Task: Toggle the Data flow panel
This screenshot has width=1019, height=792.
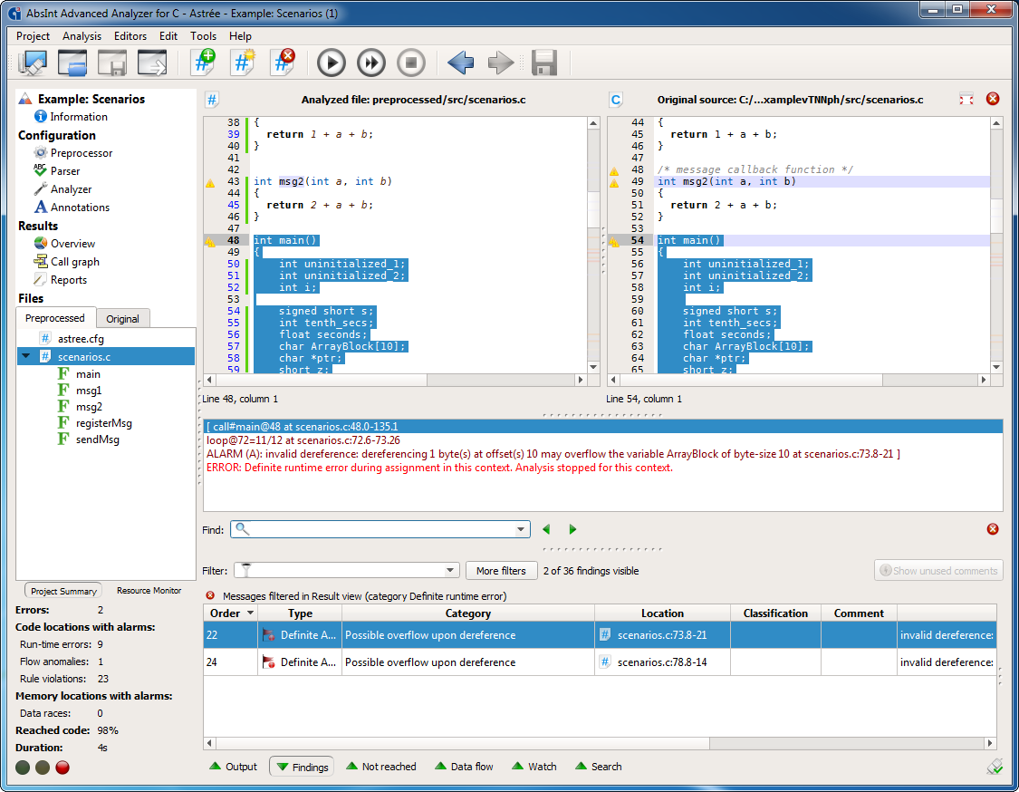Action: click(x=464, y=768)
